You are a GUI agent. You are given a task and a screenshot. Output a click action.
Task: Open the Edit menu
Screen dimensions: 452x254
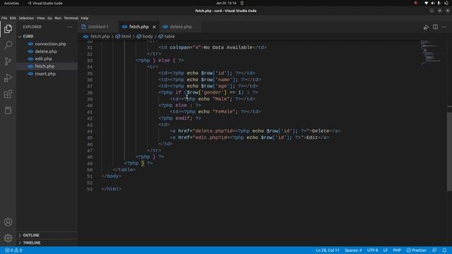click(13, 18)
